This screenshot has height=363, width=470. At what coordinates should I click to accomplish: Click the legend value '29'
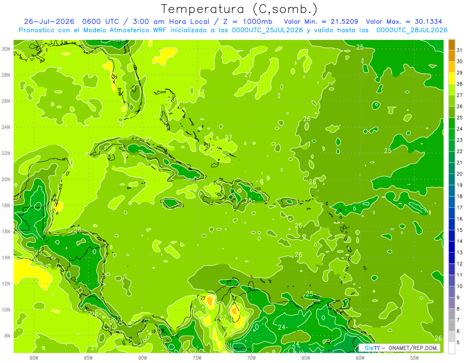click(x=459, y=72)
